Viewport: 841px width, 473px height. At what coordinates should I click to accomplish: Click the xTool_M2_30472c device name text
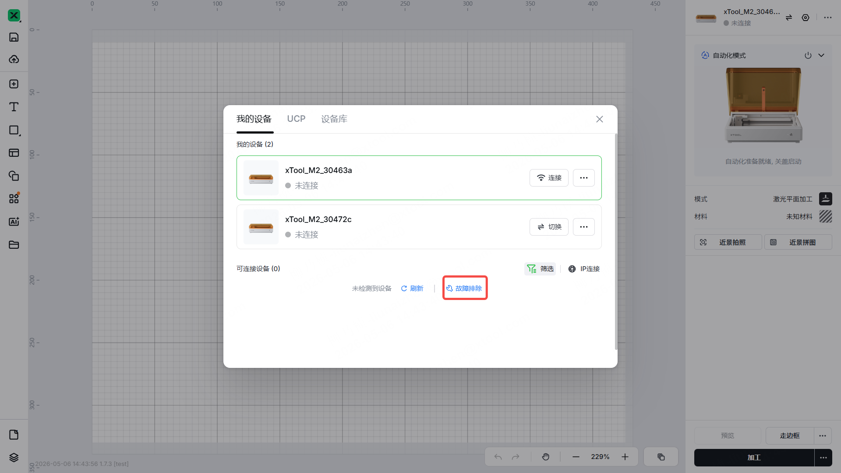[318, 219]
